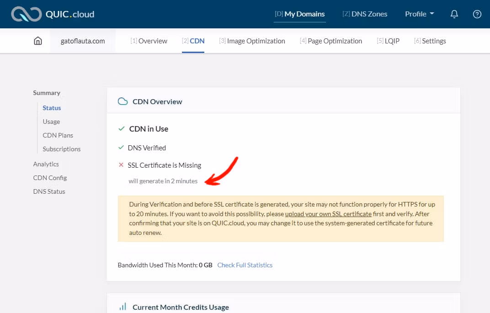Open My Domains in top navigation
Screen dimensions: 490x313
(300, 14)
